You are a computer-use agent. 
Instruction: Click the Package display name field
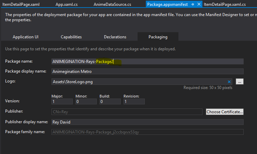tap(147, 72)
